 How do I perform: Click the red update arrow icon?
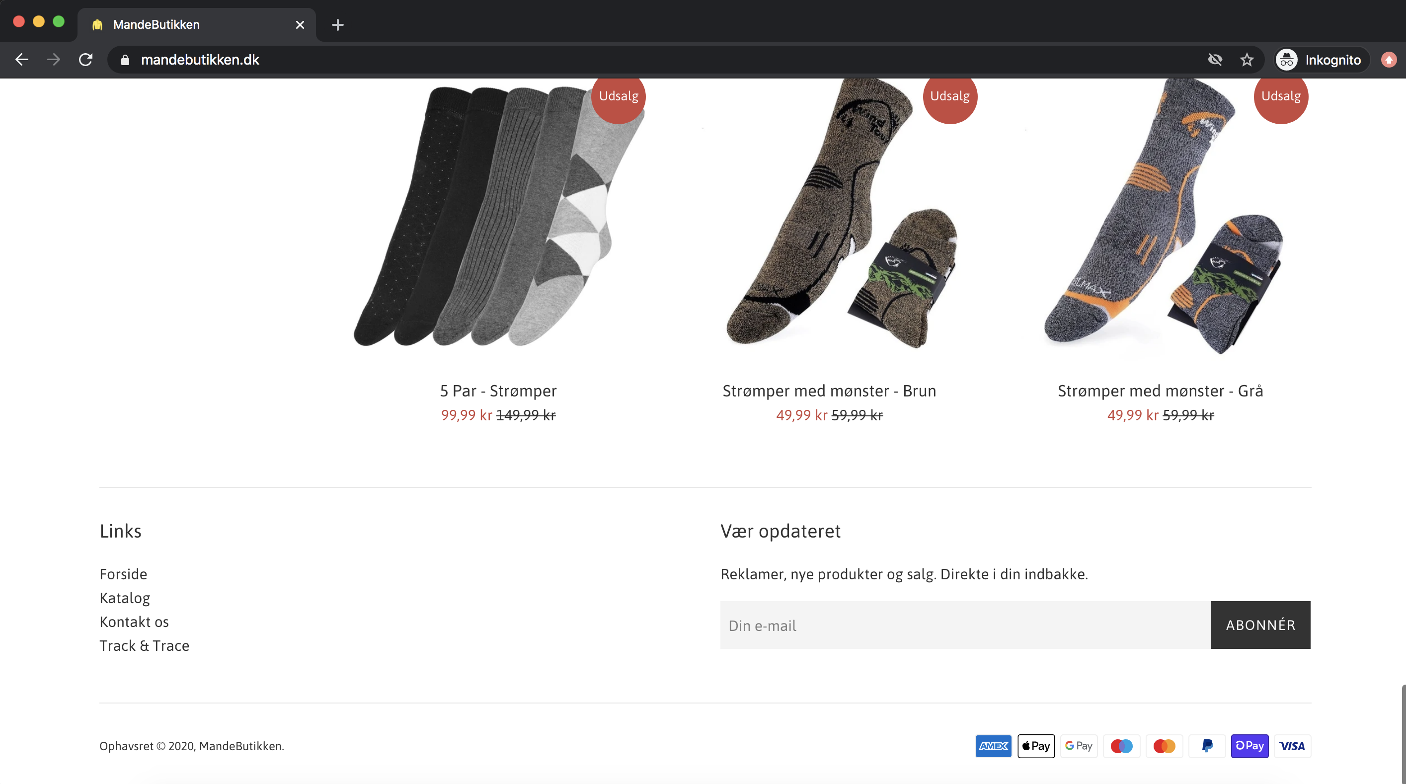click(1389, 60)
